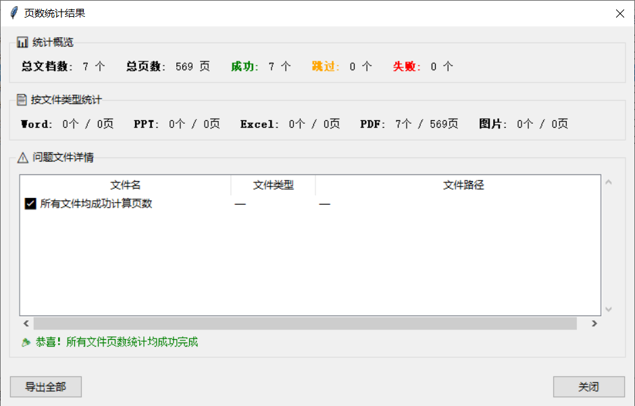
Task: Close the 页数统计结果 window
Action: point(619,14)
